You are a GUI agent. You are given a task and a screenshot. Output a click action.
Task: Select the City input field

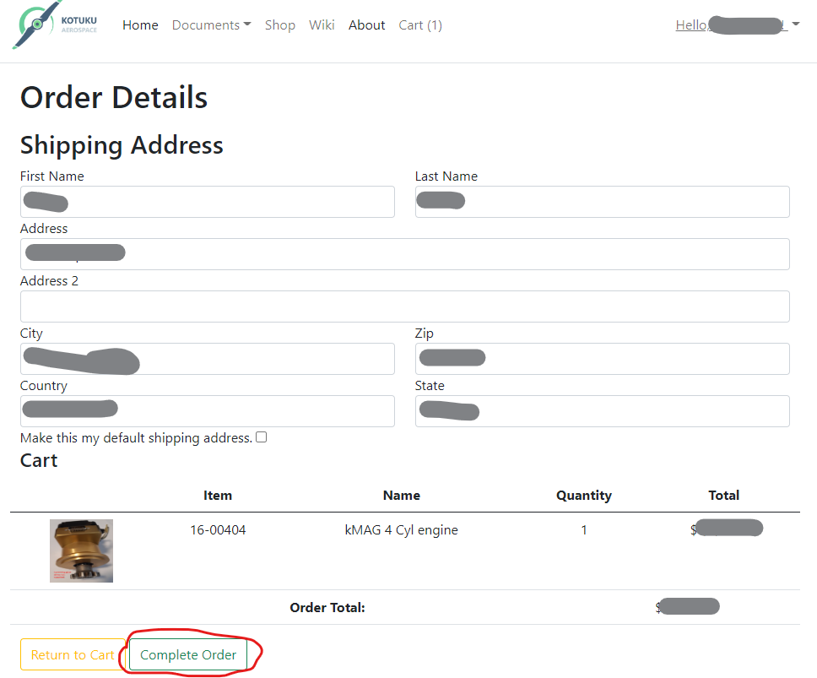tap(207, 359)
